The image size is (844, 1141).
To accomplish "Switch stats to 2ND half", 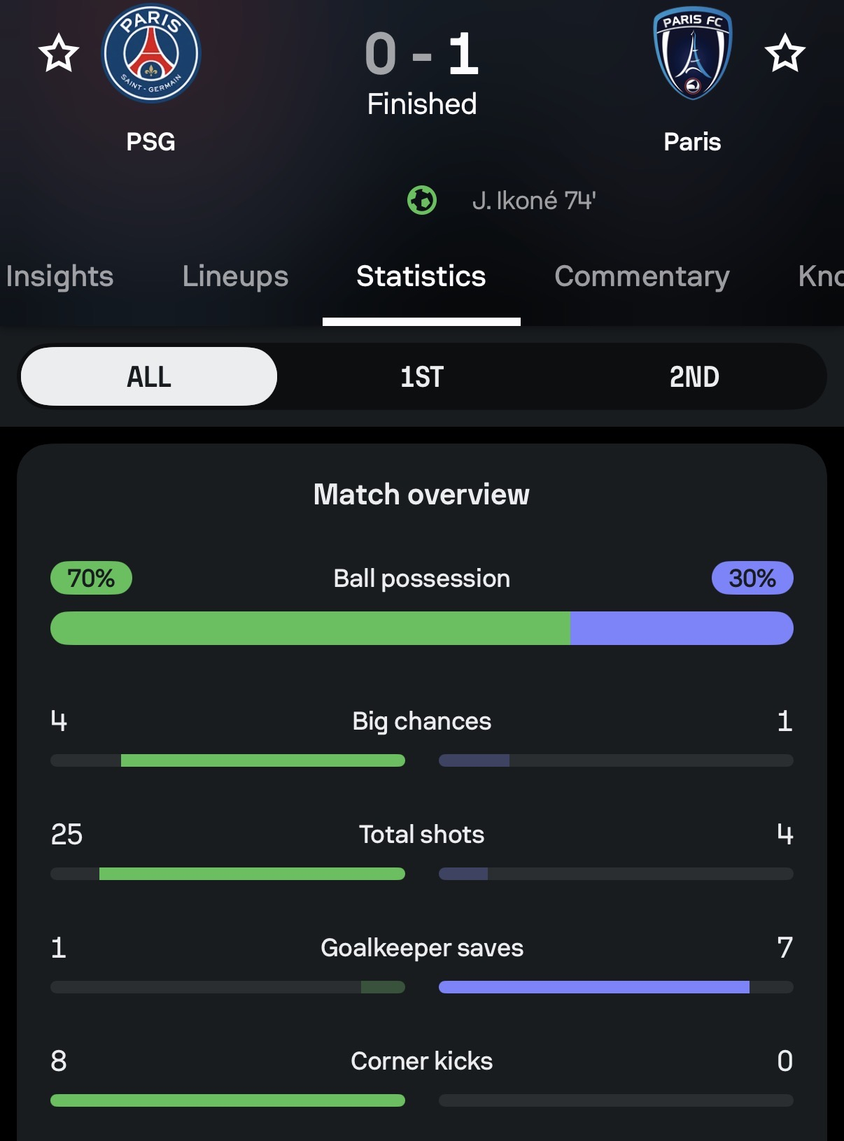I will (x=694, y=377).
